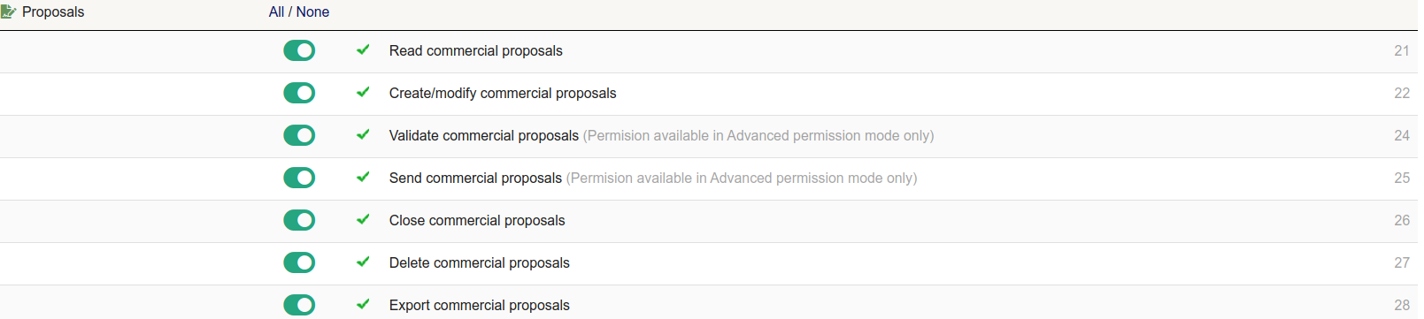Select All permissions for Proposals
This screenshot has width=1424, height=319.
coord(276,11)
